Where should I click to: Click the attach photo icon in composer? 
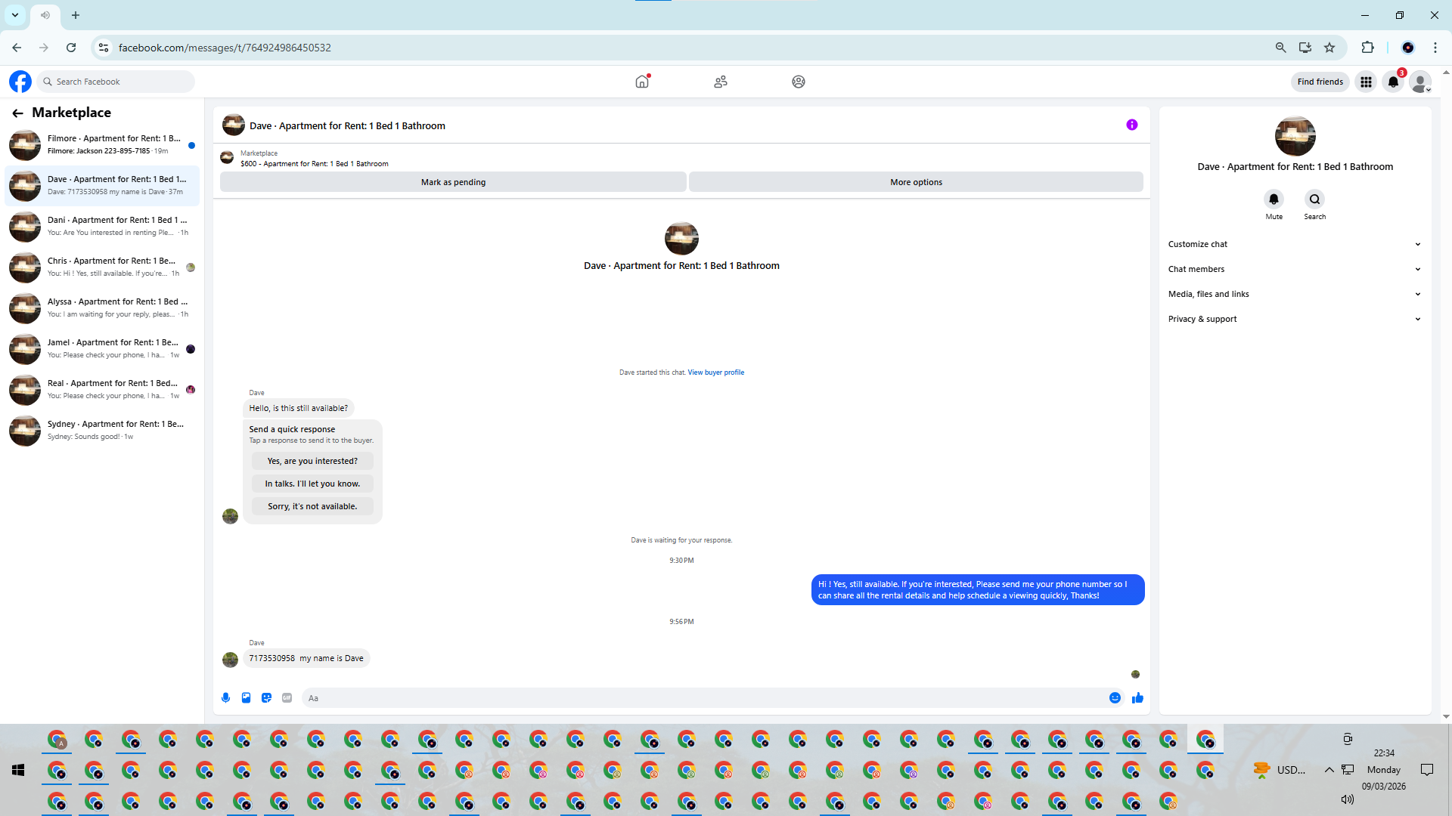[246, 698]
